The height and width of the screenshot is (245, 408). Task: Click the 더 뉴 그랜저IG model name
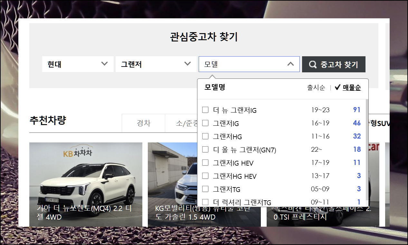[x=235, y=110]
